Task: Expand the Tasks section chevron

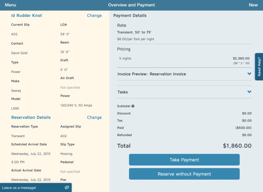Action: click(249, 92)
